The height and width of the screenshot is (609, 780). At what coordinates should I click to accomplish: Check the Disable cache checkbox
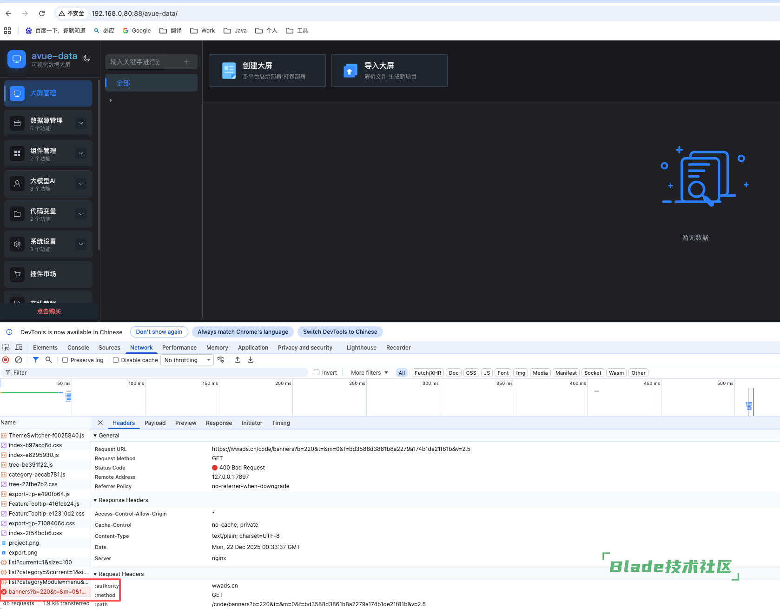(116, 360)
